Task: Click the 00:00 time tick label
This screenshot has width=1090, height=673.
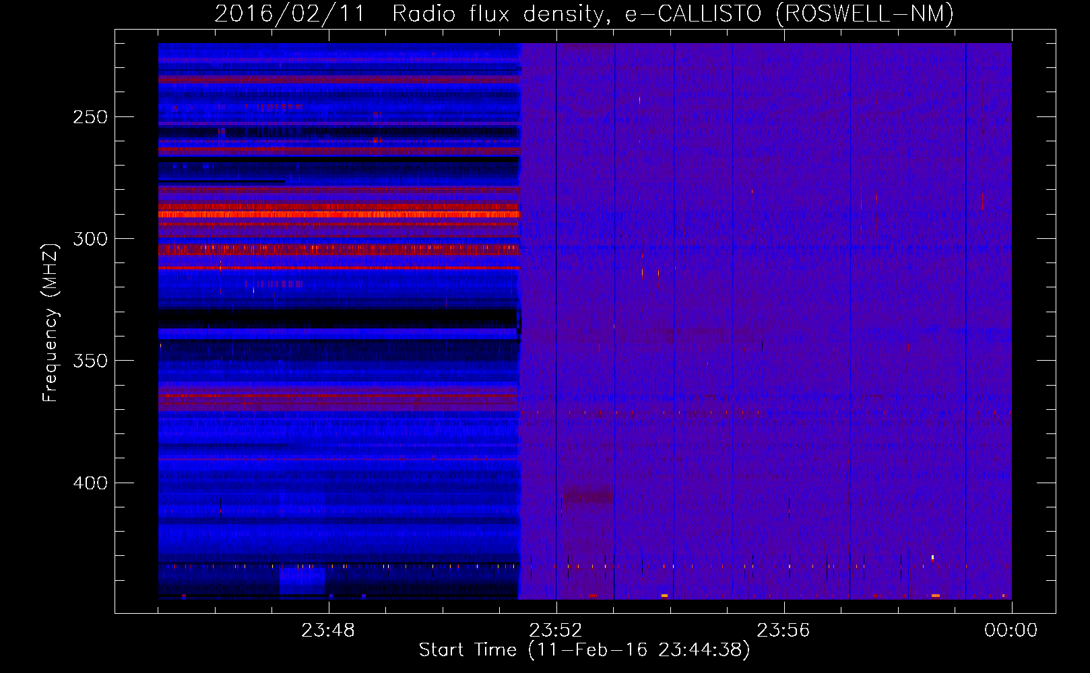Action: pyautogui.click(x=1011, y=631)
